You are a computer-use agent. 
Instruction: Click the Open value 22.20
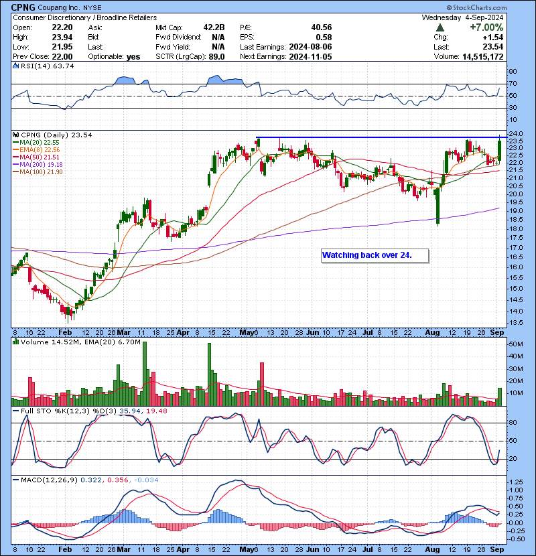coord(62,27)
